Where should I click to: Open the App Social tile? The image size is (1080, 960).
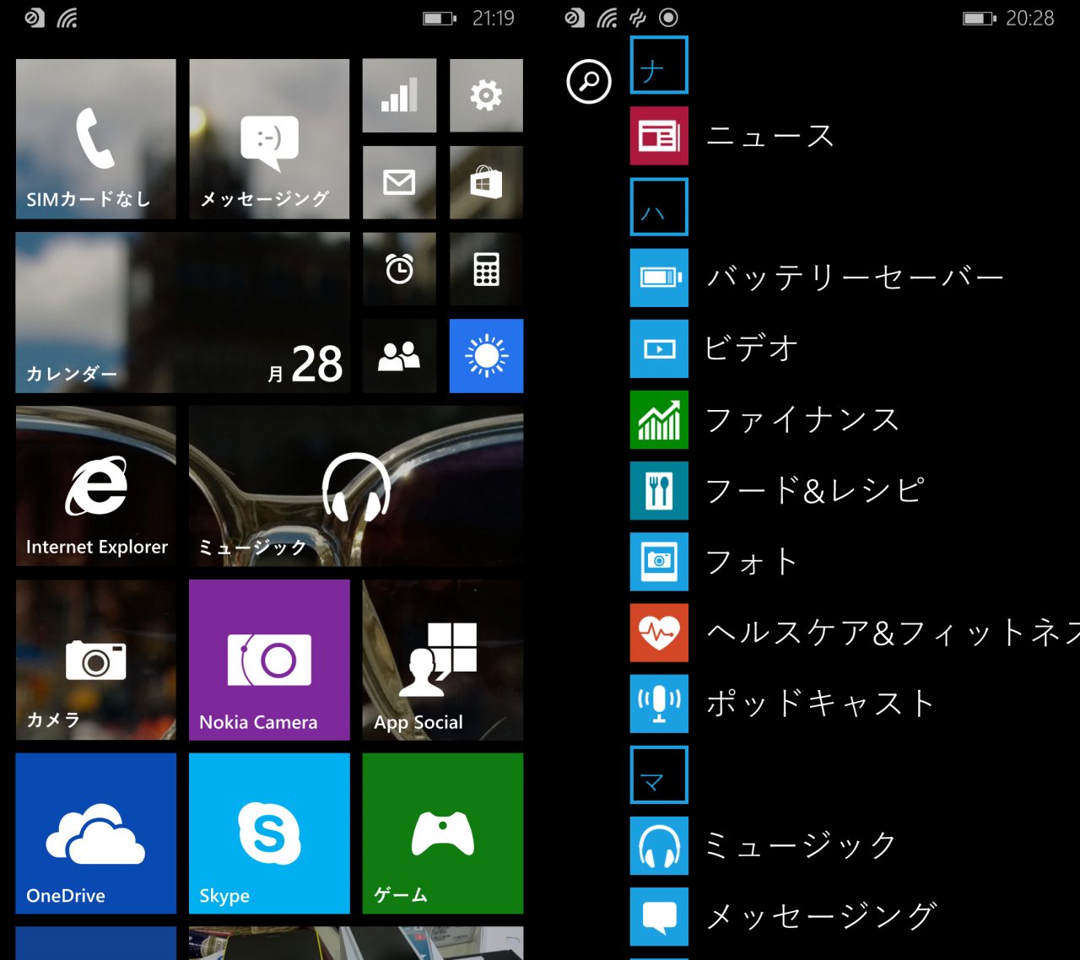click(443, 660)
